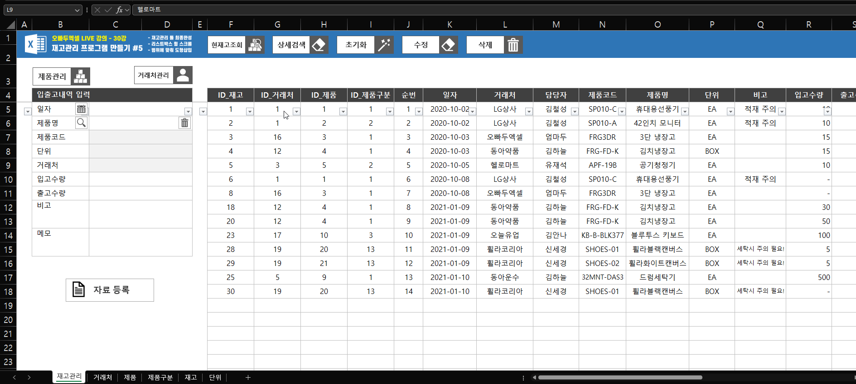Image resolution: width=856 pixels, height=384 pixels.
Task: Click the binoculars icon next to 현재고조회
Action: coord(255,45)
